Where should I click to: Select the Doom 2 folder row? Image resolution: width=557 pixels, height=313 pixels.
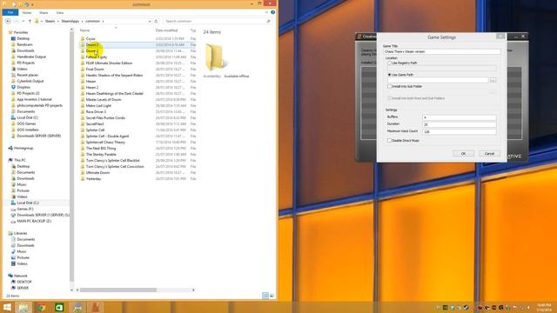138,44
